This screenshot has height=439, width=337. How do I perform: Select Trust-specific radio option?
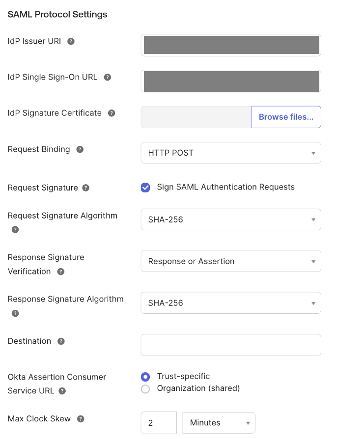coord(145,377)
